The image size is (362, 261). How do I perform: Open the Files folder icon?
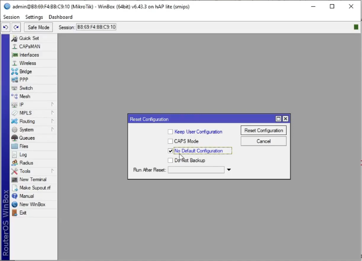point(15,146)
